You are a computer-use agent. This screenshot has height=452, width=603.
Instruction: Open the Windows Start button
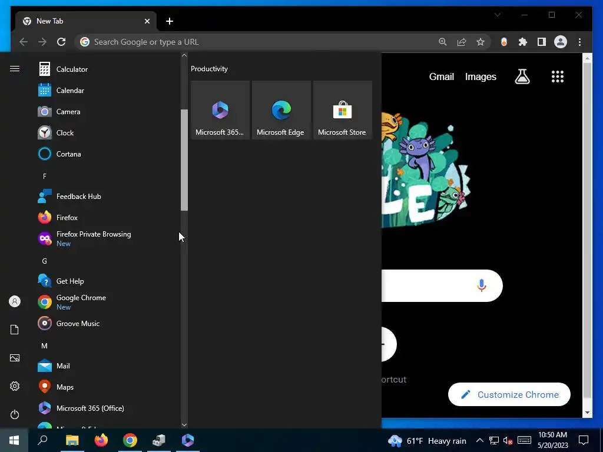(x=14, y=440)
